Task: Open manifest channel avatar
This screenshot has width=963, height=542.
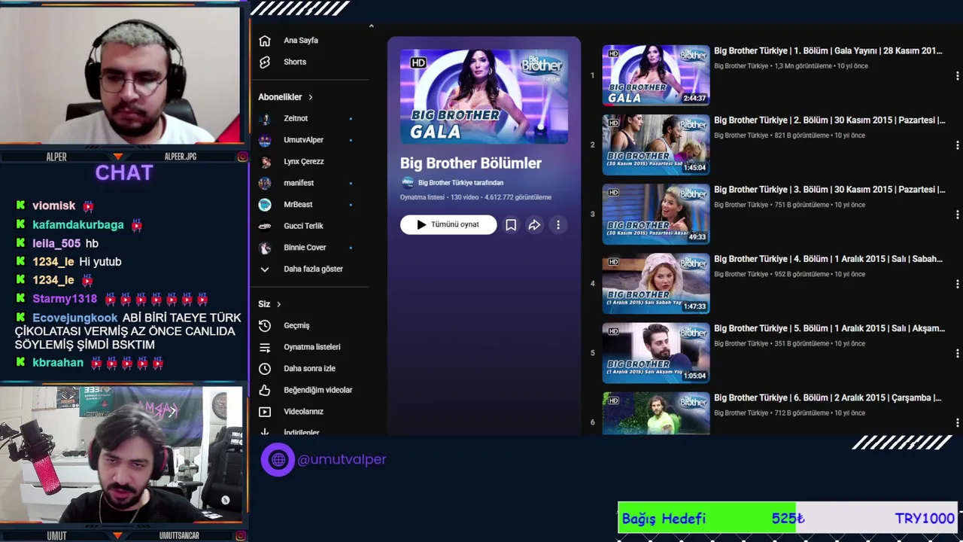Action: point(265,183)
